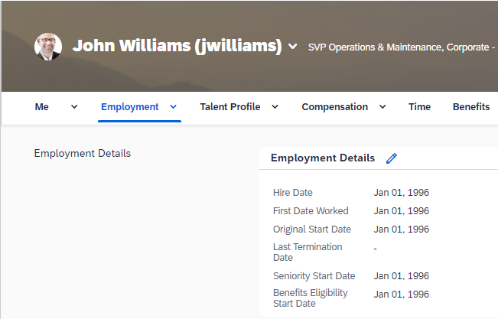Screen dimensions: 498x319
Task: Open the Benefits tab
Action: (471, 107)
